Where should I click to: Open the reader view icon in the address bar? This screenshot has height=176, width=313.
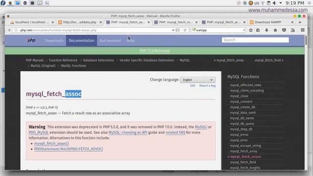(178, 30)
